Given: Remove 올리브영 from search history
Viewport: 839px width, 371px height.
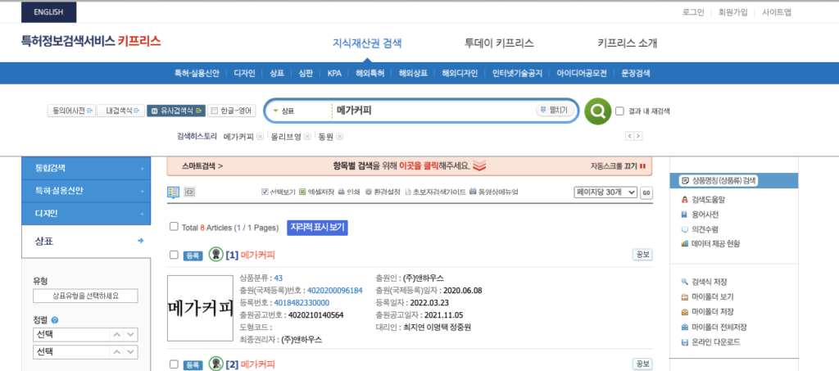Looking at the screenshot, I should point(307,137).
